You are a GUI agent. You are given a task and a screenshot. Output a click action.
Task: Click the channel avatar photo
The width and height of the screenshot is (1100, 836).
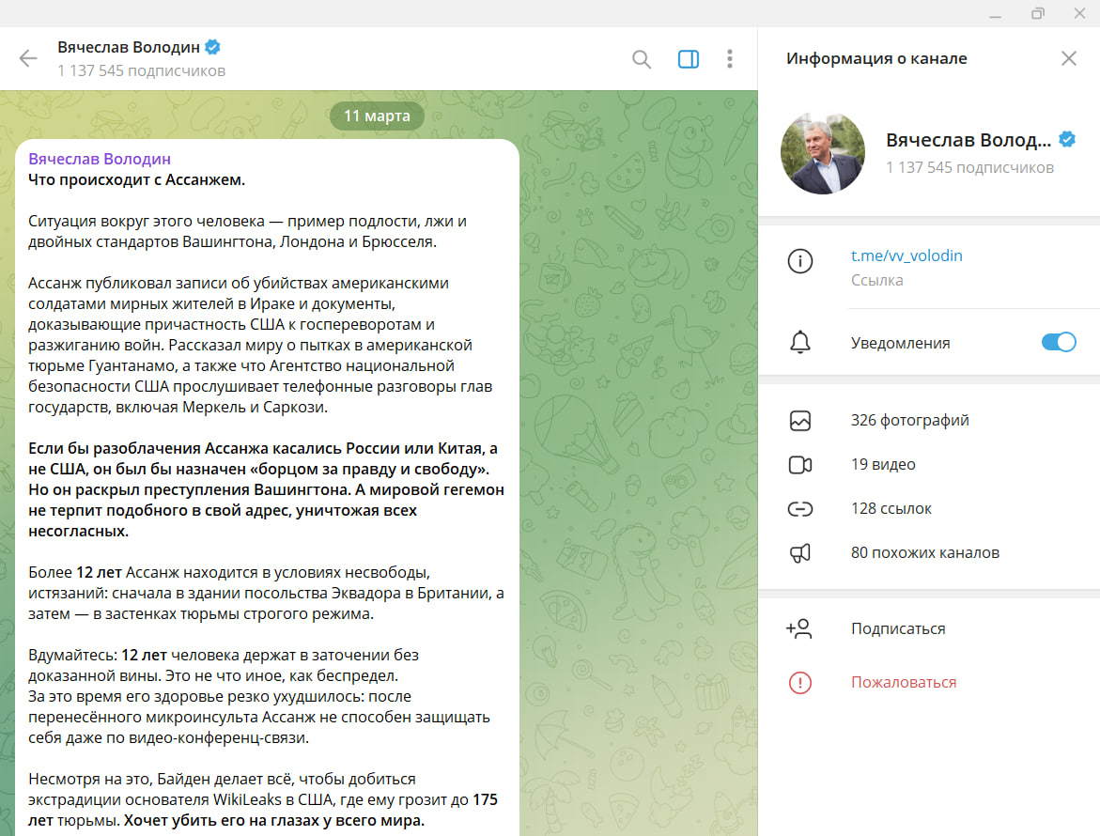tap(823, 152)
